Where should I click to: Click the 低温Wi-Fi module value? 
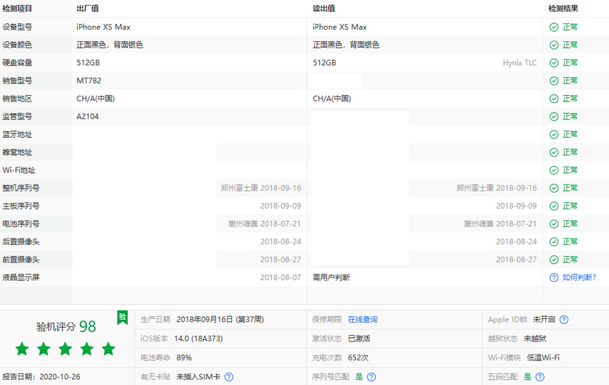[543, 357]
